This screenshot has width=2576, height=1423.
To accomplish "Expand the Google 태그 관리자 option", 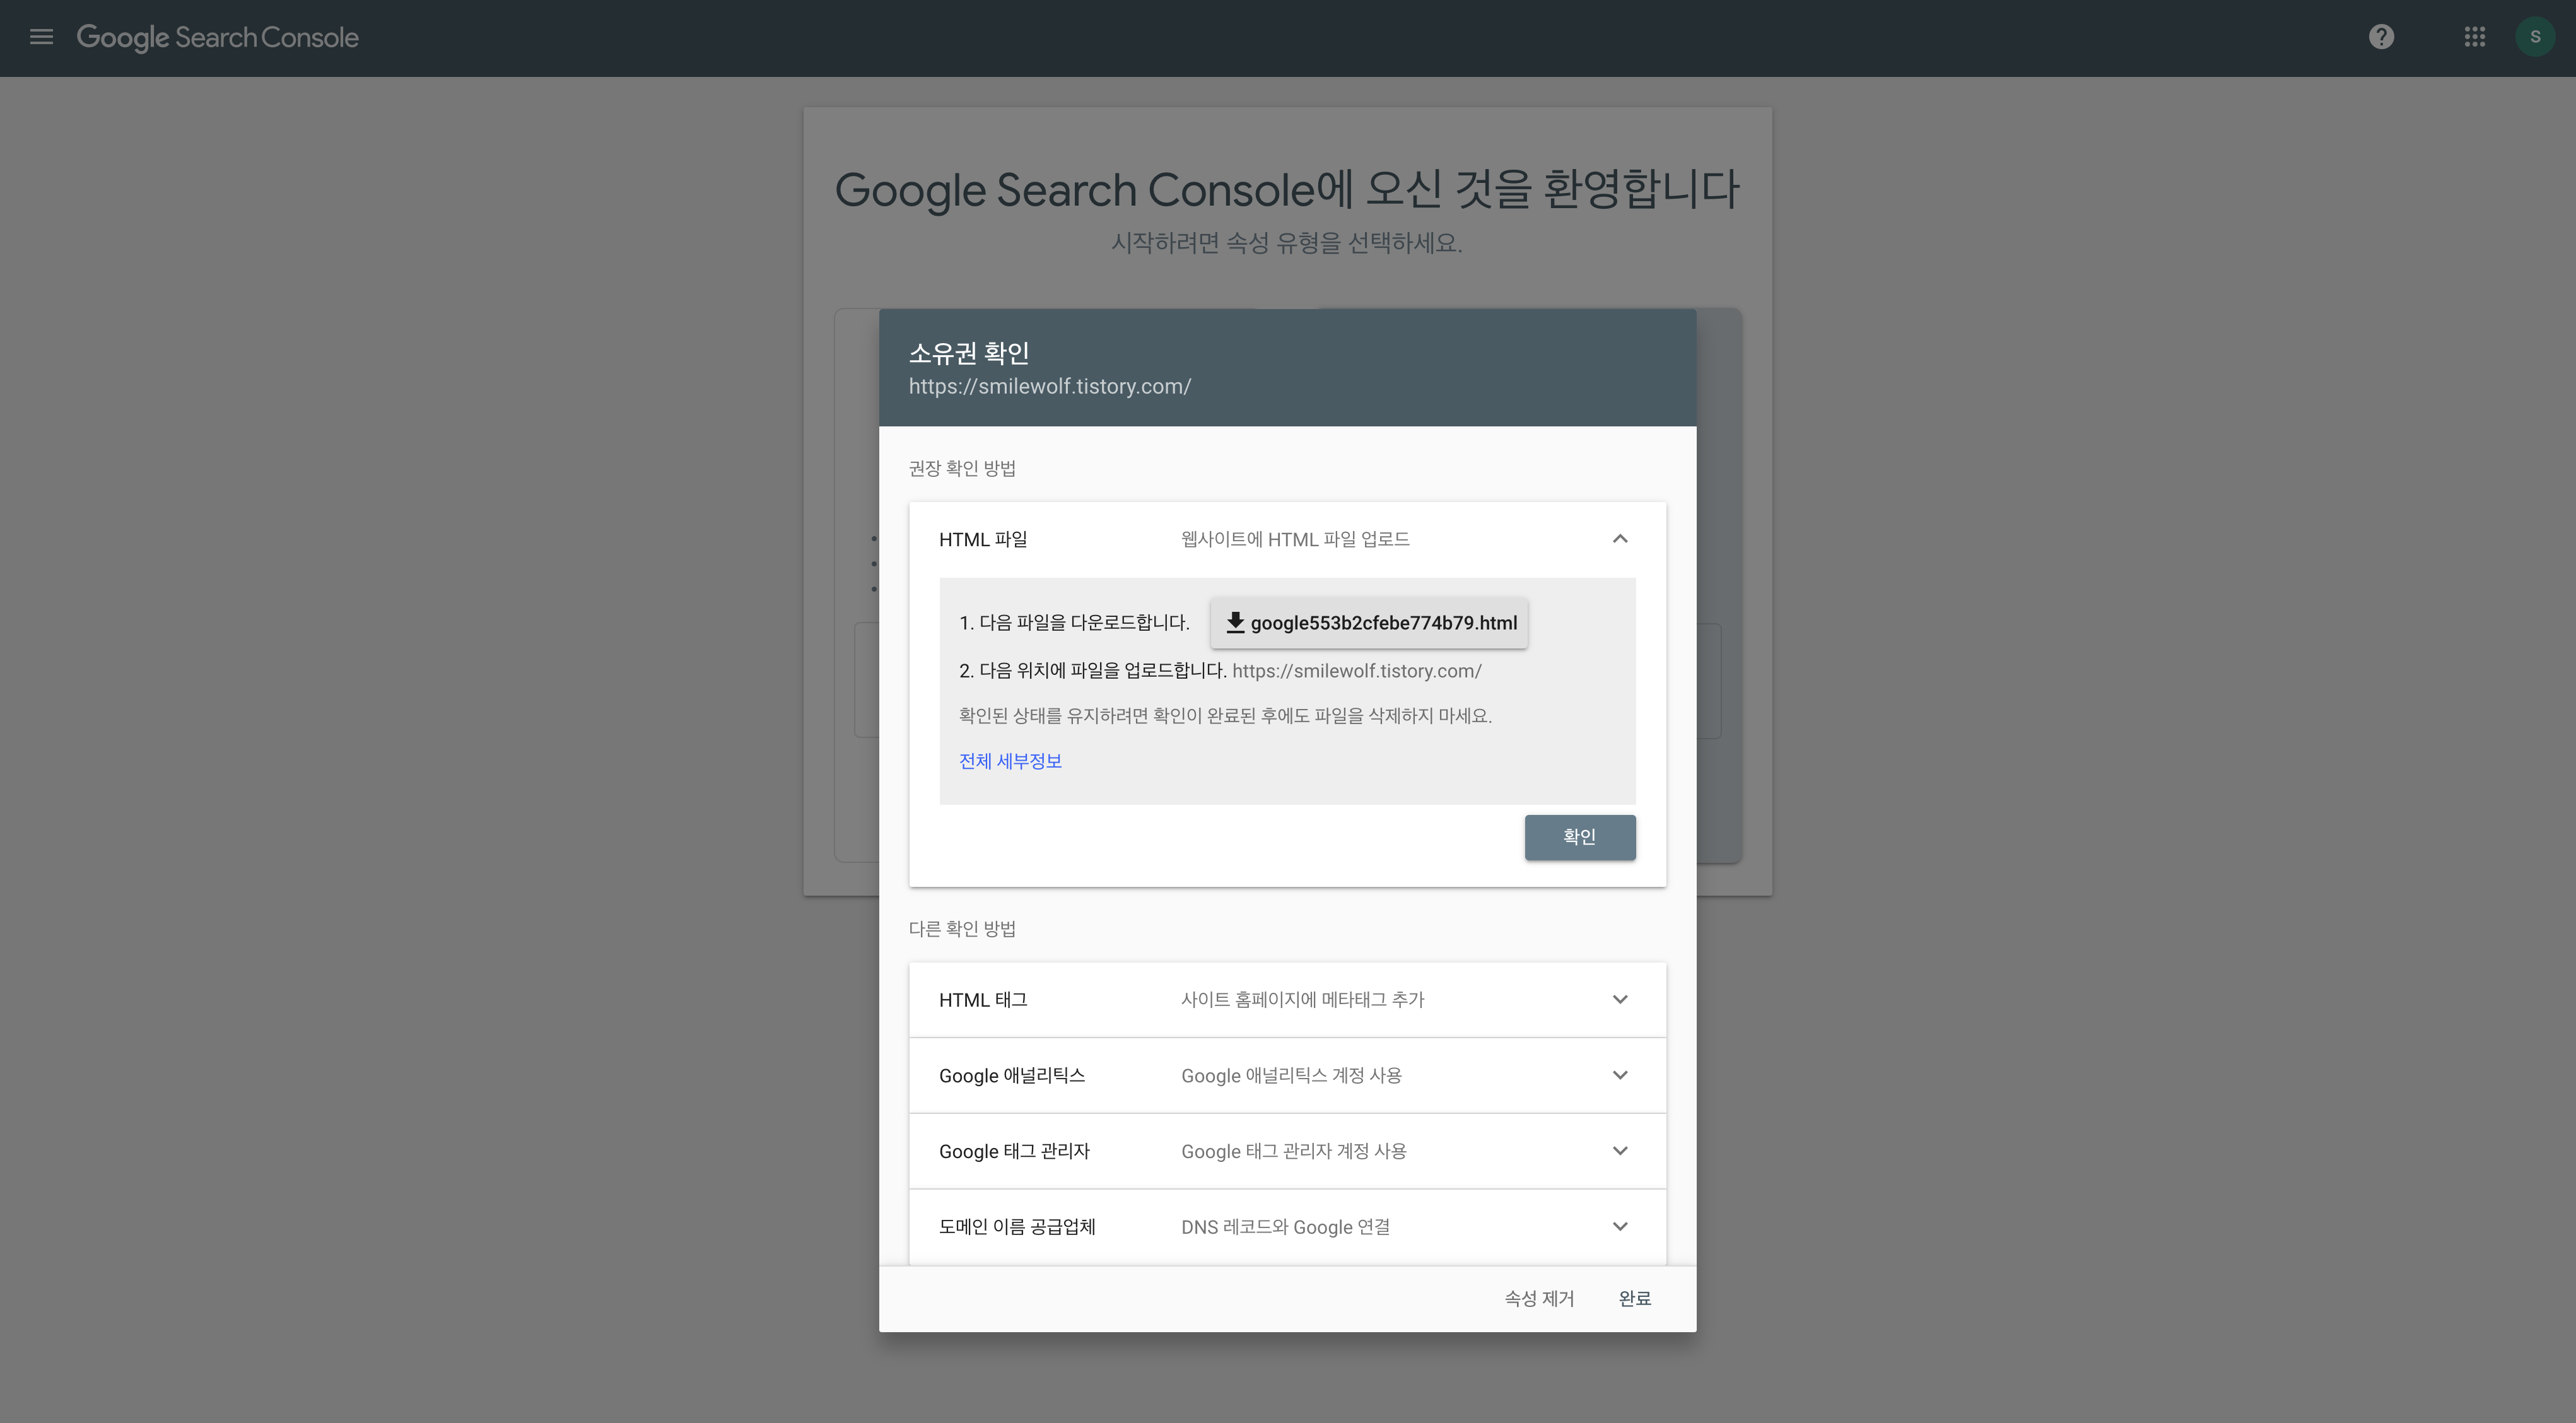I will [x=1620, y=1151].
